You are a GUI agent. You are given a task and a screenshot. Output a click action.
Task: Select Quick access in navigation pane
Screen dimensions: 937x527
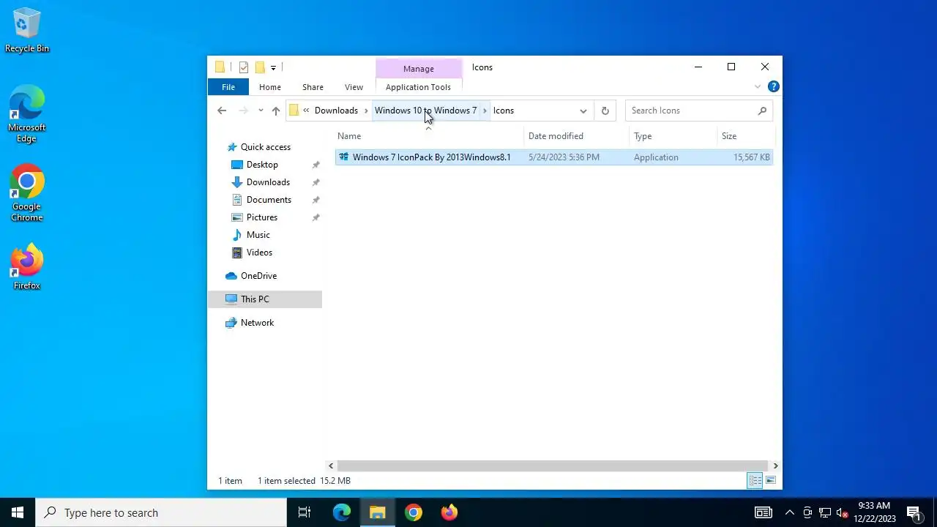coord(265,147)
